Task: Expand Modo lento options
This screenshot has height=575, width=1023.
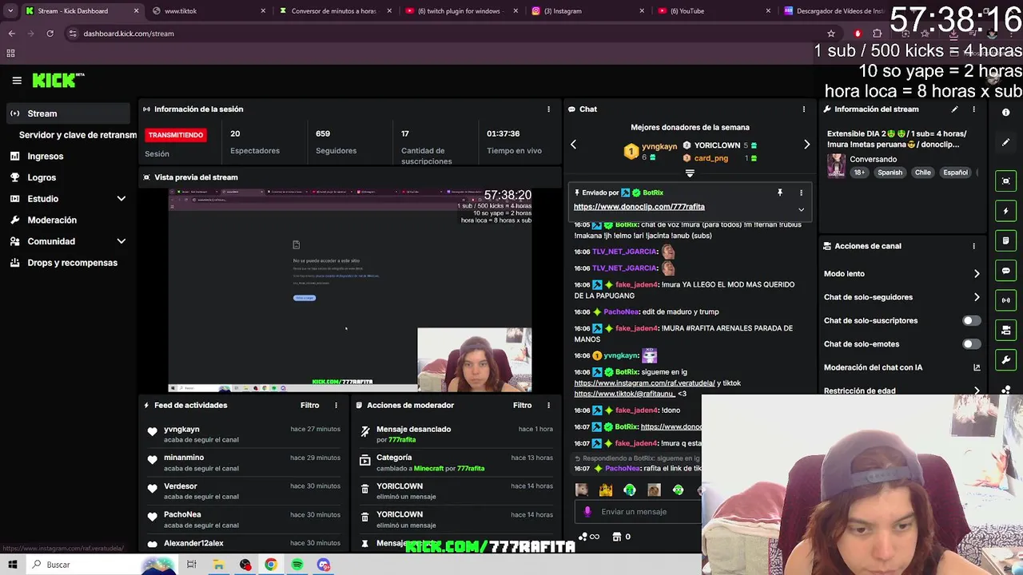Action: coord(977,274)
